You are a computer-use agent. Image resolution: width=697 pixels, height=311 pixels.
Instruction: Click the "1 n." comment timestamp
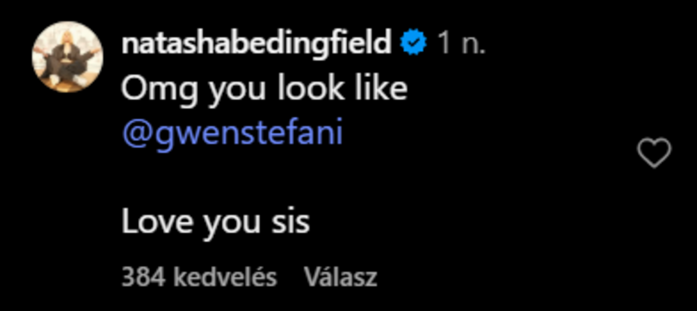[461, 44]
